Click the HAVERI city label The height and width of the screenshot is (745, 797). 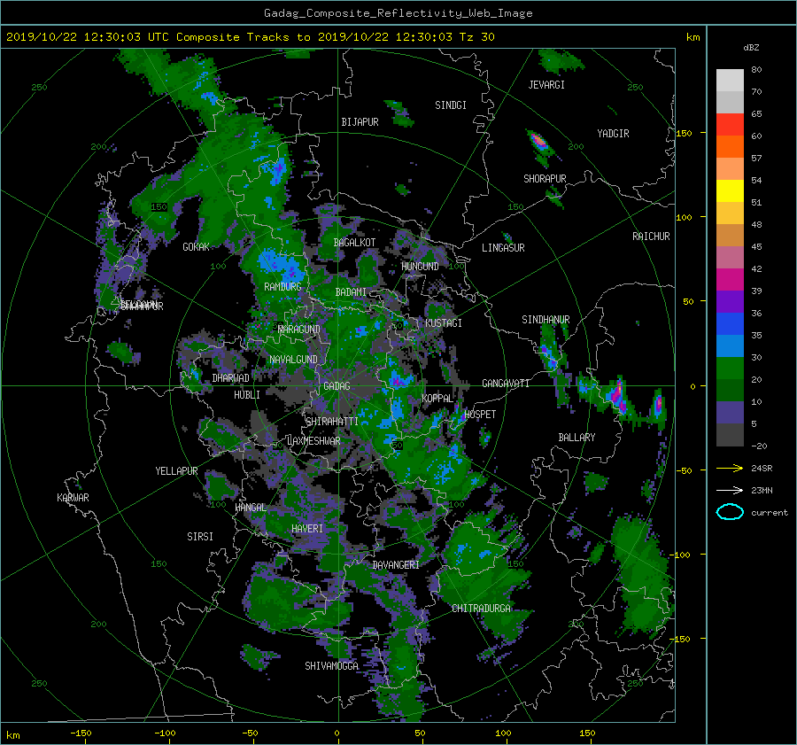[x=307, y=529]
